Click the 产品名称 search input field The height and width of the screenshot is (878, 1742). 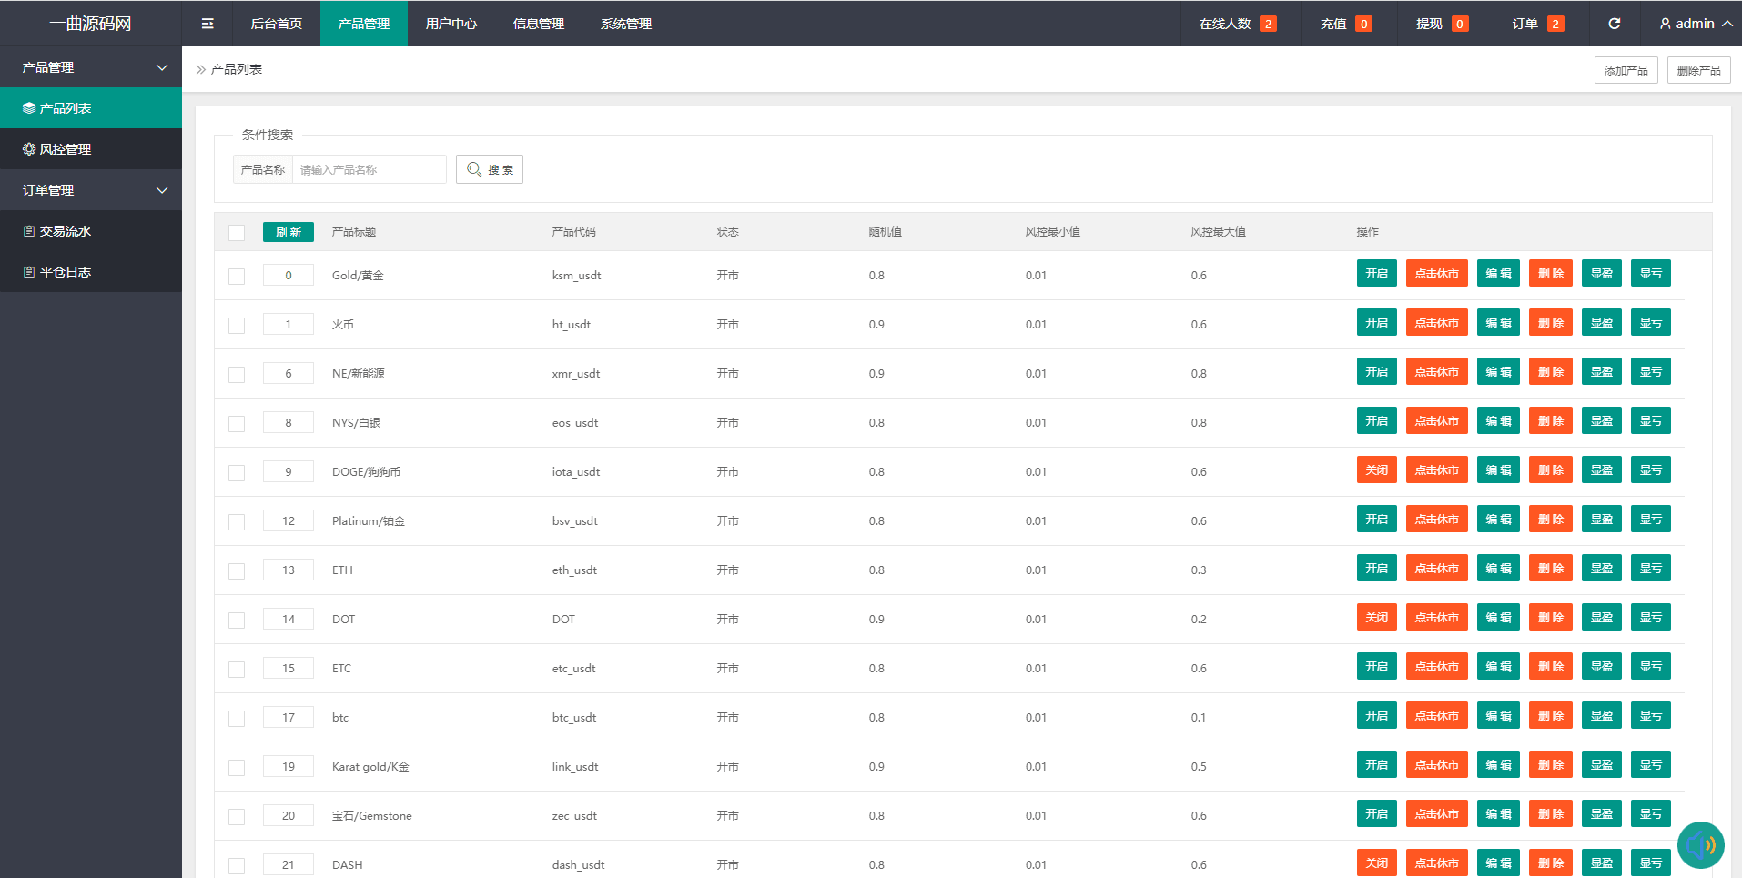click(x=369, y=169)
